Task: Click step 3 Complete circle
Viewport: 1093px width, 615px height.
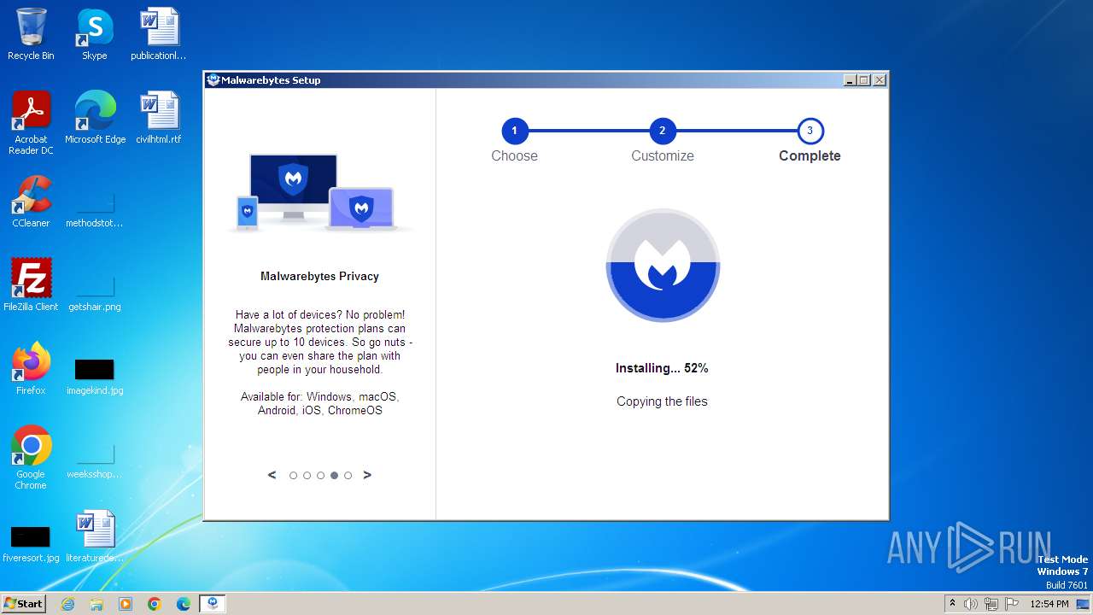Action: (810, 131)
